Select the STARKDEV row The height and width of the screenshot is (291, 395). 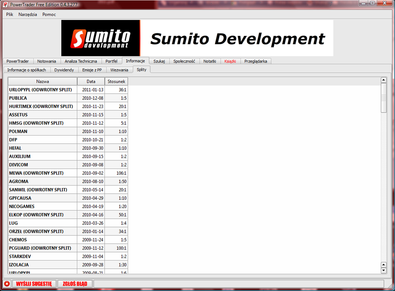click(68, 256)
